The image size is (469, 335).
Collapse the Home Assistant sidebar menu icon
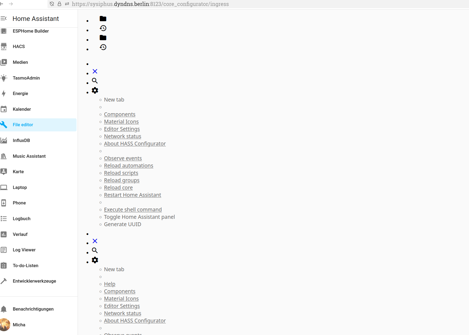[x=4, y=18]
